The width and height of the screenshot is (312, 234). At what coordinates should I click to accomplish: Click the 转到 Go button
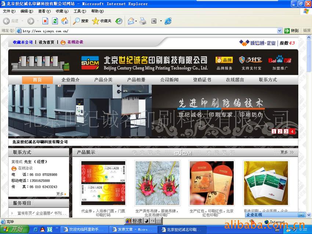pyautogui.click(x=292, y=30)
